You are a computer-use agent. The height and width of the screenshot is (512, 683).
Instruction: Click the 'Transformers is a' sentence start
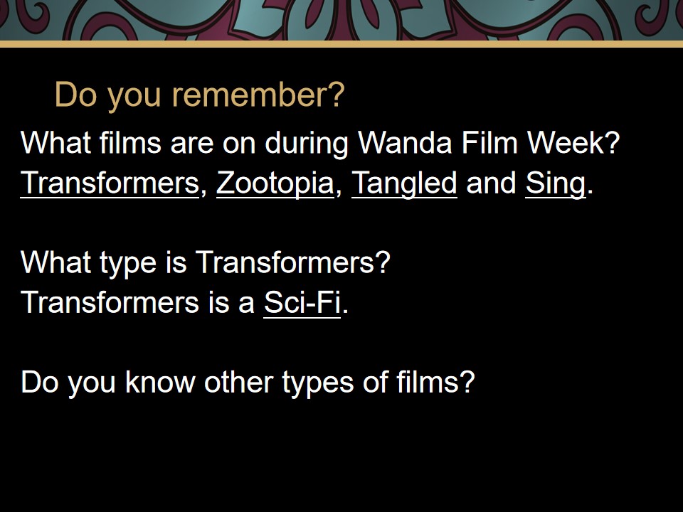pos(137,302)
